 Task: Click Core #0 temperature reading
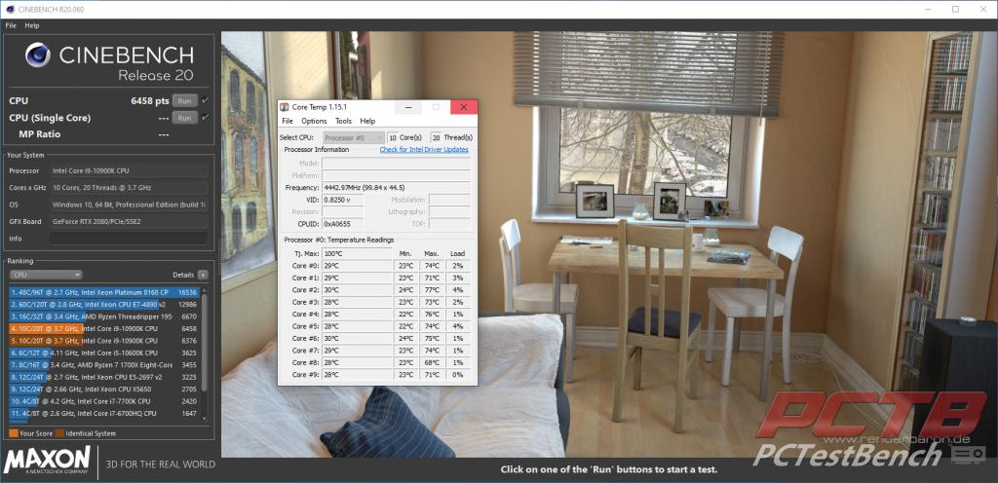357,266
